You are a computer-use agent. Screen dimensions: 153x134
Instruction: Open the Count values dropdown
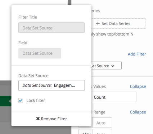(114, 97)
